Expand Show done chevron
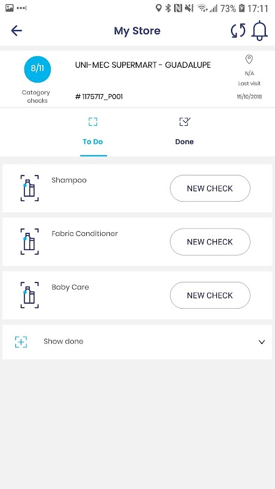This screenshot has height=489, width=275. [262, 342]
